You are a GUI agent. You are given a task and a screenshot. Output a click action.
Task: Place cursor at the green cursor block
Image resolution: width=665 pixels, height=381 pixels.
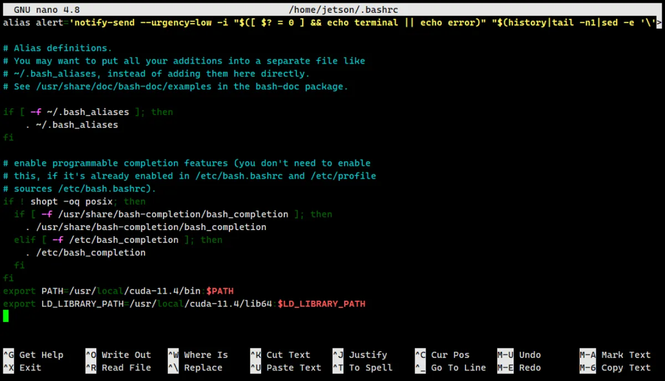[x=6, y=316]
